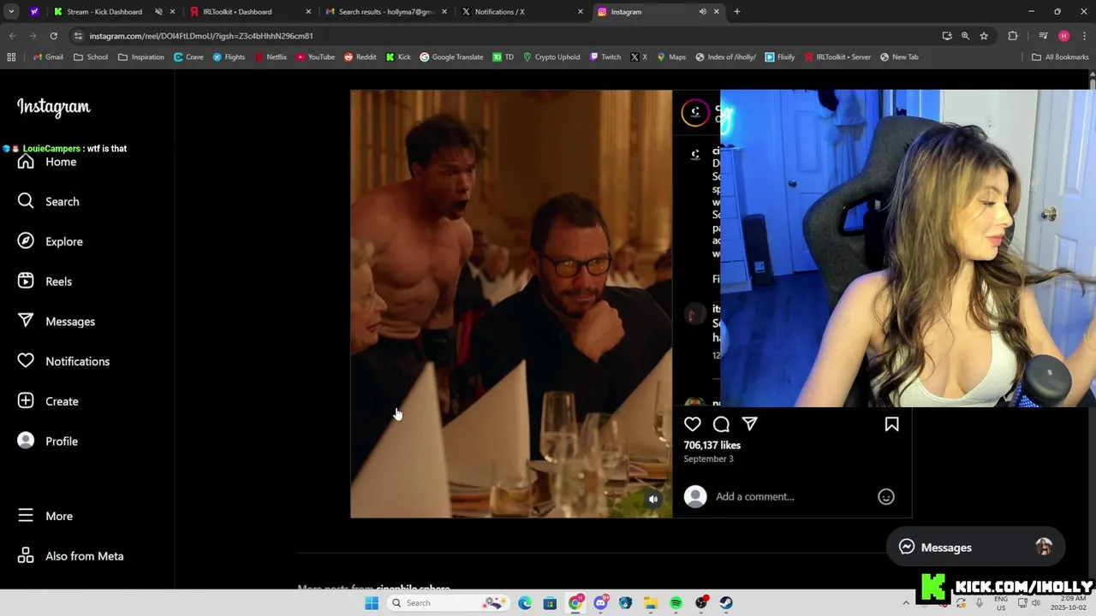The image size is (1096, 616).
Task: Open the Explore compass icon
Action: (26, 241)
